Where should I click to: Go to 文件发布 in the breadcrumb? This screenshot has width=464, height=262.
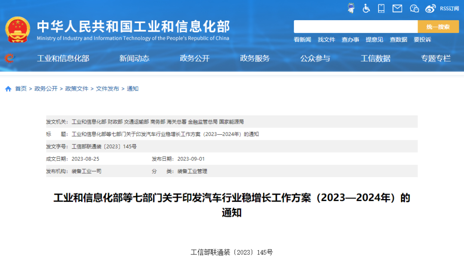(107, 89)
